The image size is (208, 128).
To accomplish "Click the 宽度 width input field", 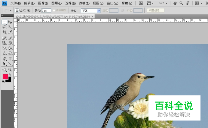I will [114, 10].
